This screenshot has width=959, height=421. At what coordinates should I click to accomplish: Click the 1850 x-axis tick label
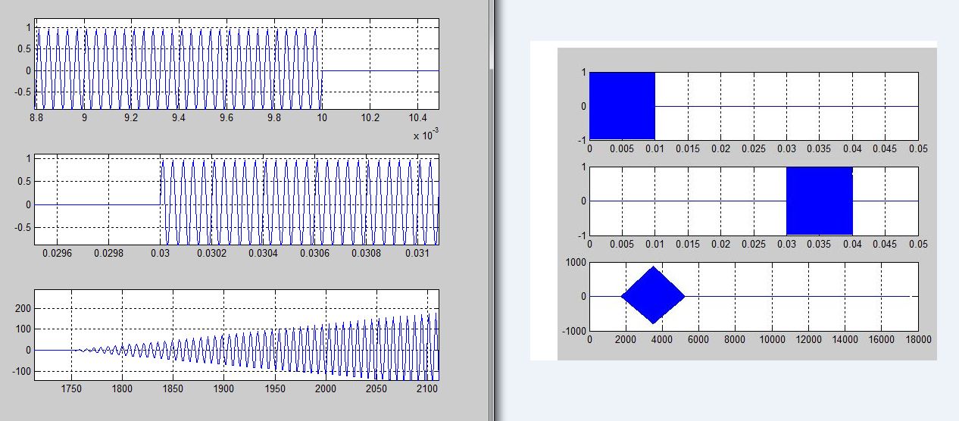point(173,388)
